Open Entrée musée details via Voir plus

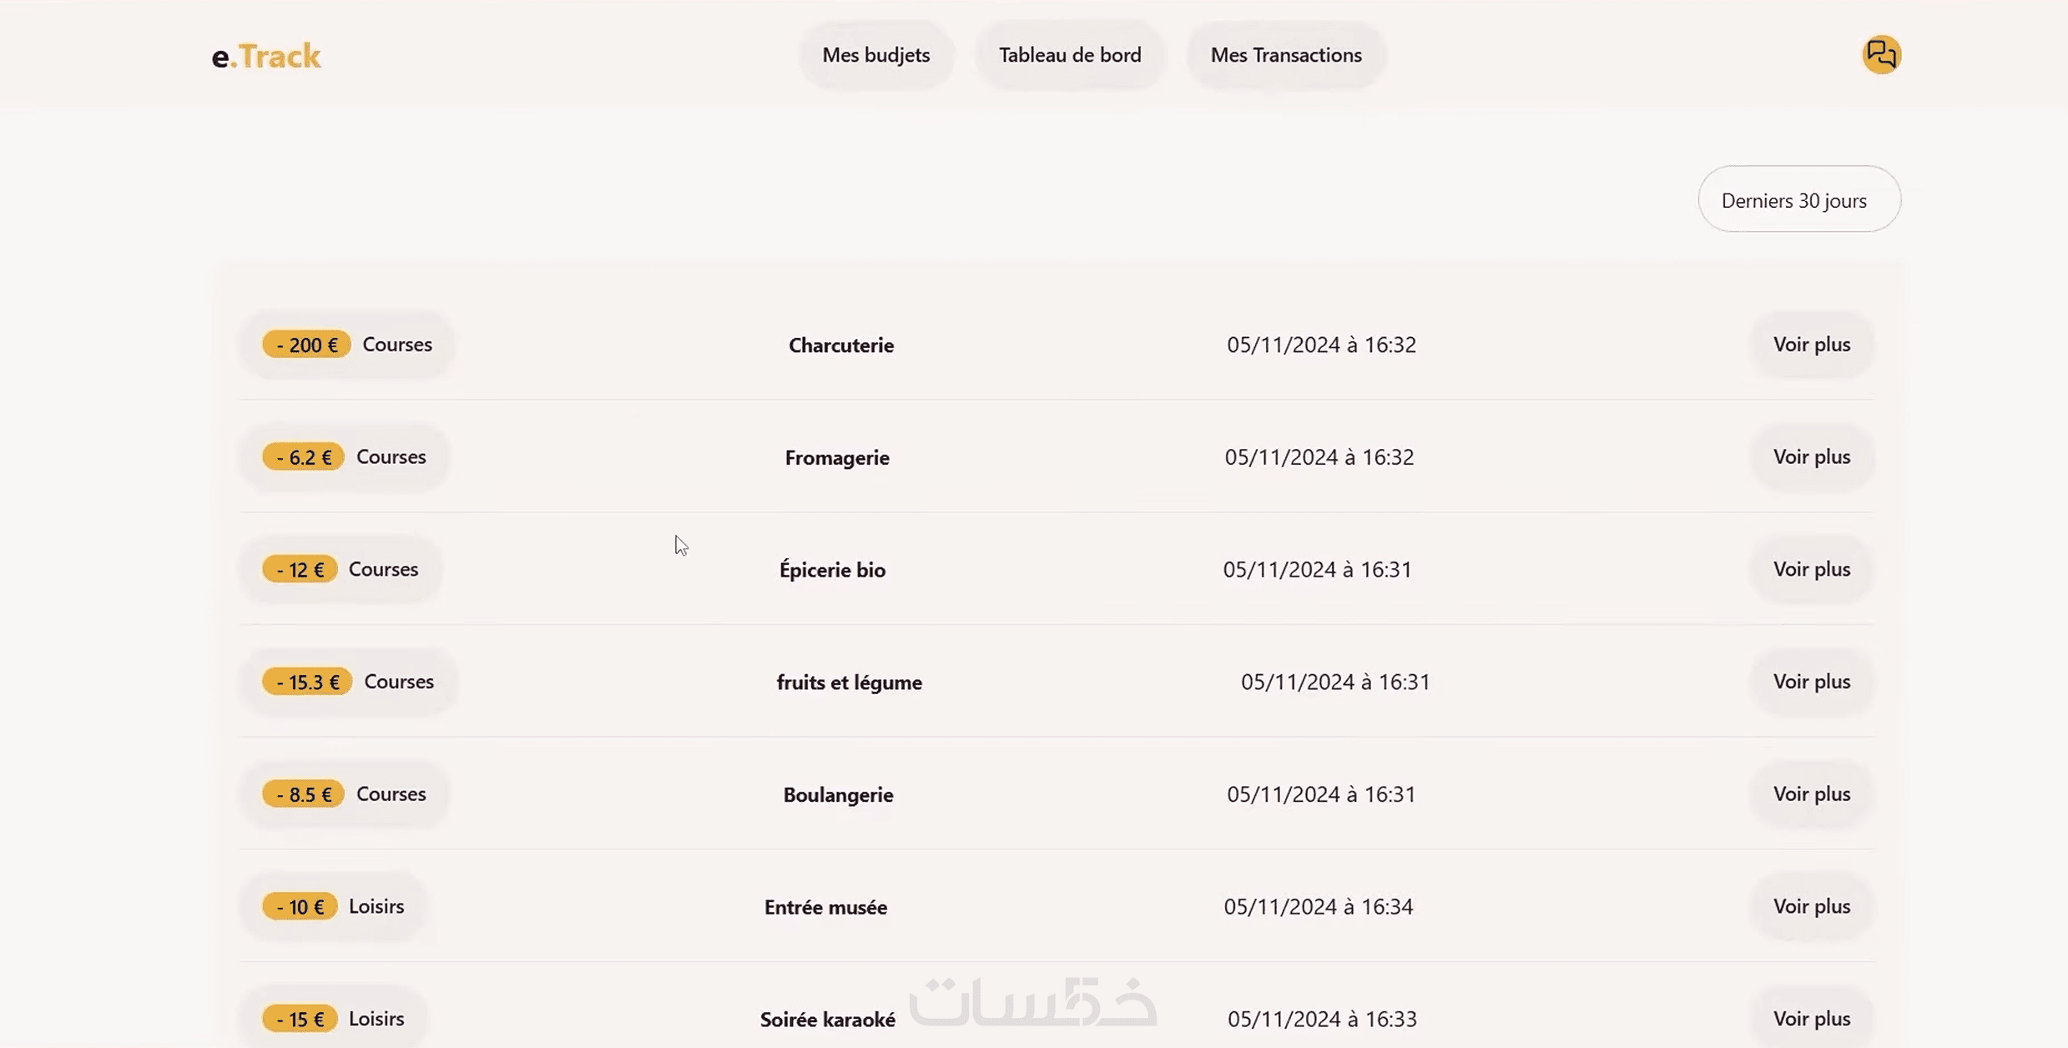(x=1811, y=906)
